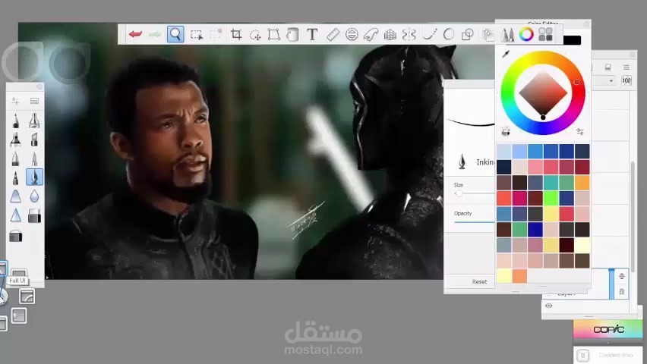The width and height of the screenshot is (647, 364).
Task: Open Brush Properties in brush palette
Action: (16, 101)
